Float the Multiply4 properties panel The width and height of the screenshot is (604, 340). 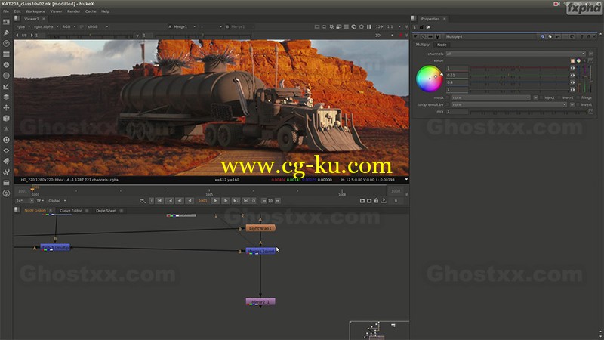point(588,36)
